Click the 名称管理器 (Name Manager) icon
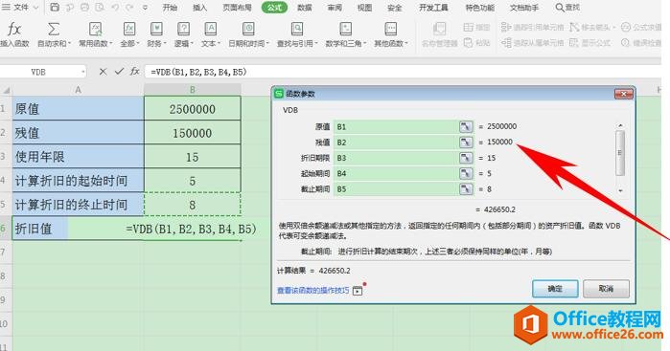Image resolution: width=670 pixels, height=351 pixels. click(439, 30)
